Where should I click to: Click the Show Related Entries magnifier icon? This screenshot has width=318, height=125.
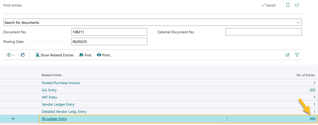click(x=37, y=55)
